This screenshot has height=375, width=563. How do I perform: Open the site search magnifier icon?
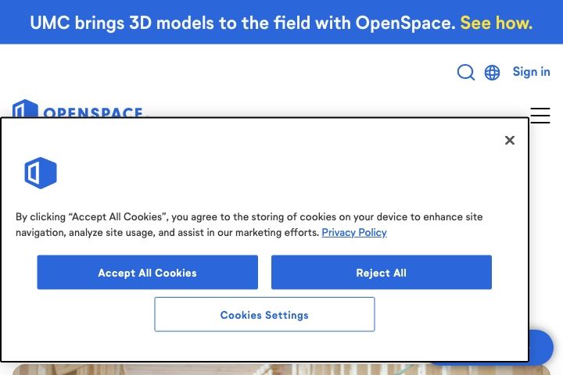[466, 72]
